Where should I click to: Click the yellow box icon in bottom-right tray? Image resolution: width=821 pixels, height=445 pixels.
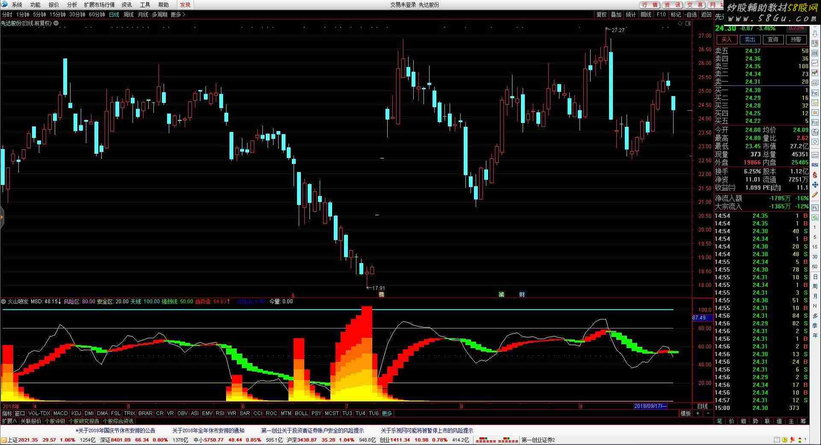coord(785,440)
